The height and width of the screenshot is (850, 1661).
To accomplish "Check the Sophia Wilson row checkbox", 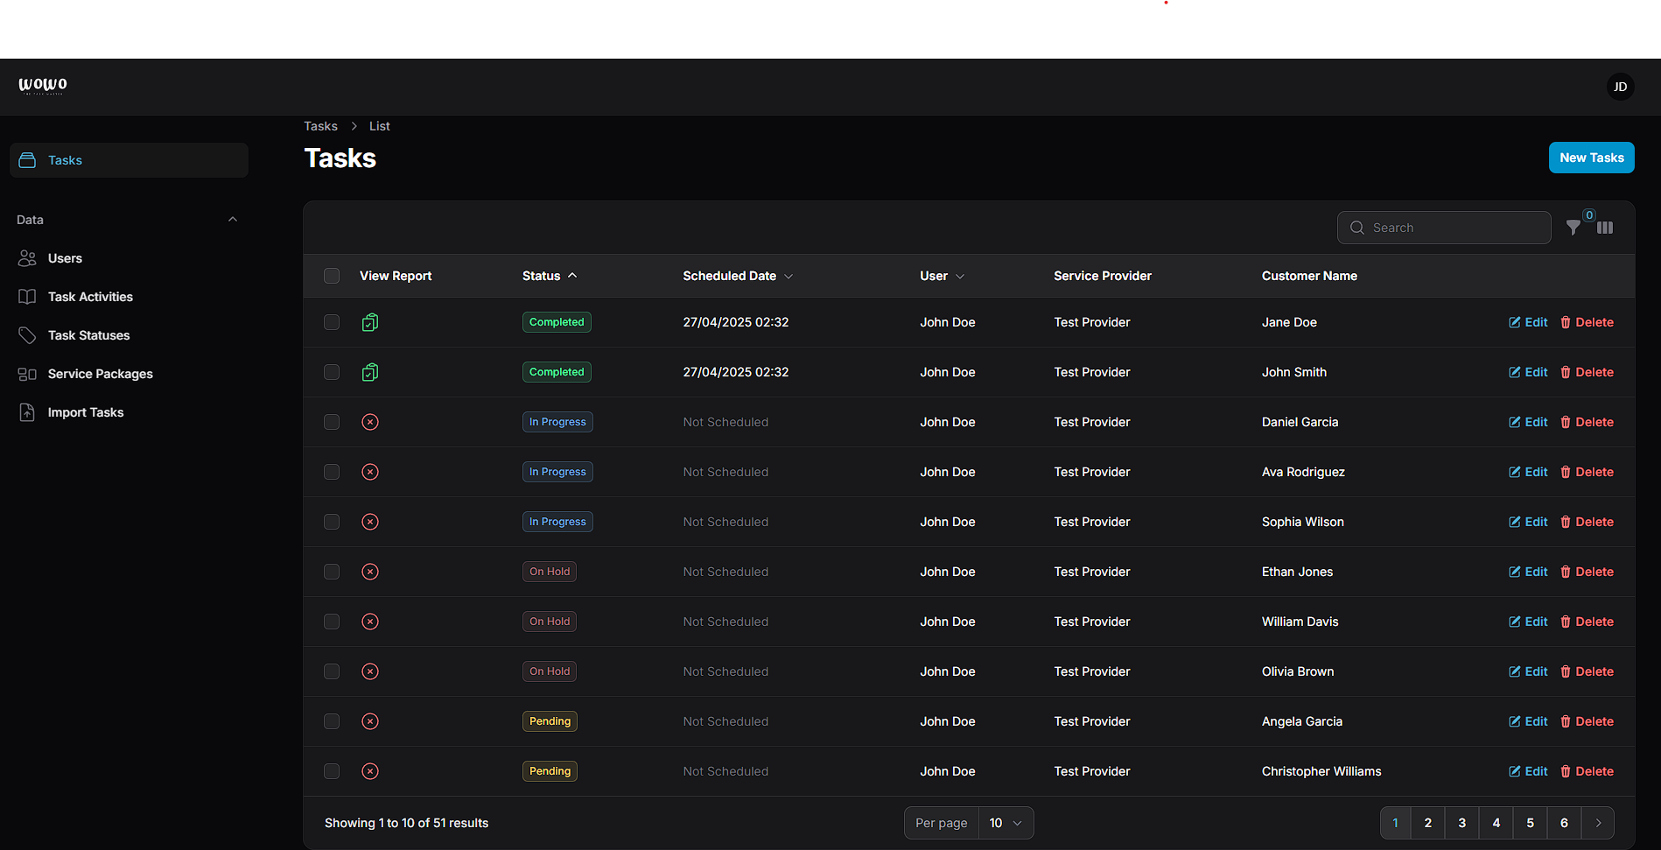I will tap(332, 522).
